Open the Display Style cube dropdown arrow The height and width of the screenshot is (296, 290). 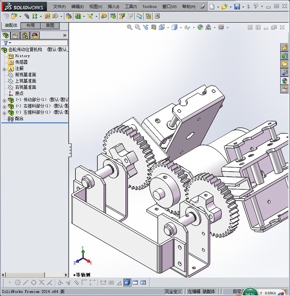181,28
